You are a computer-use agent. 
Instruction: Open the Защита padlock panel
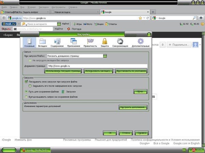[105, 42]
